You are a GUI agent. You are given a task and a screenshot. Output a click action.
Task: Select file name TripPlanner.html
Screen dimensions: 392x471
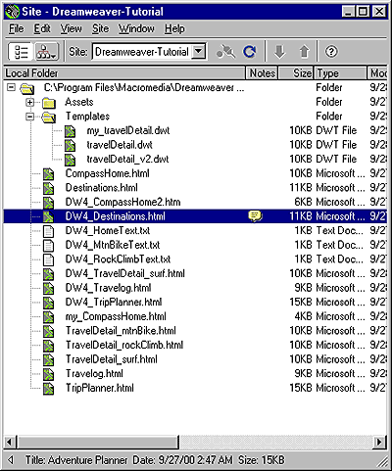pos(100,388)
